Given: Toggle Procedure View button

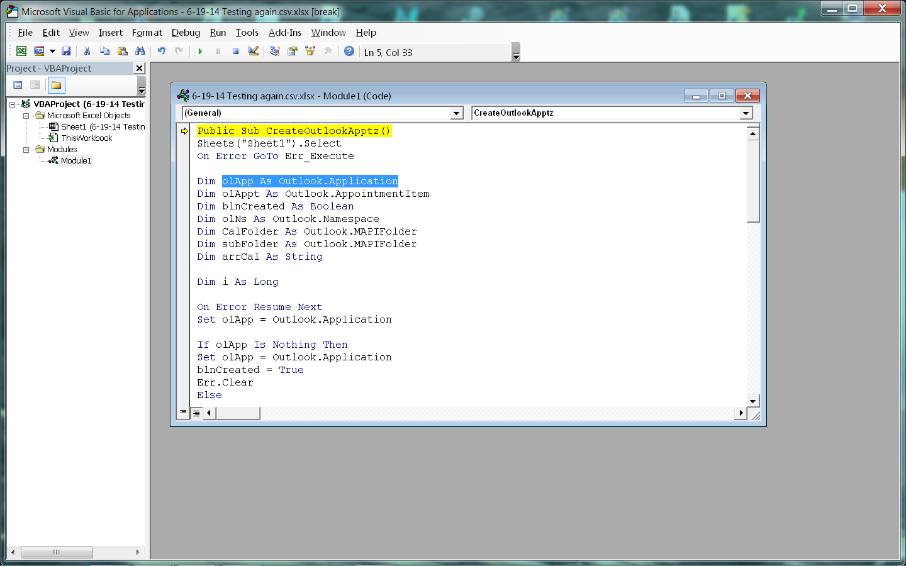Looking at the screenshot, I should click(183, 413).
